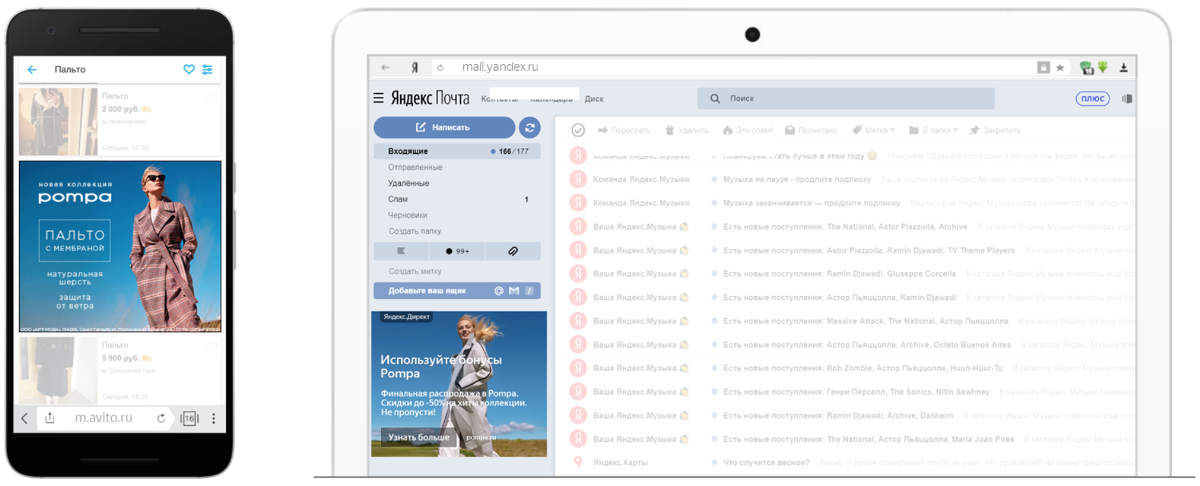Tap the m.avito.ru address on phone

[x=104, y=418]
